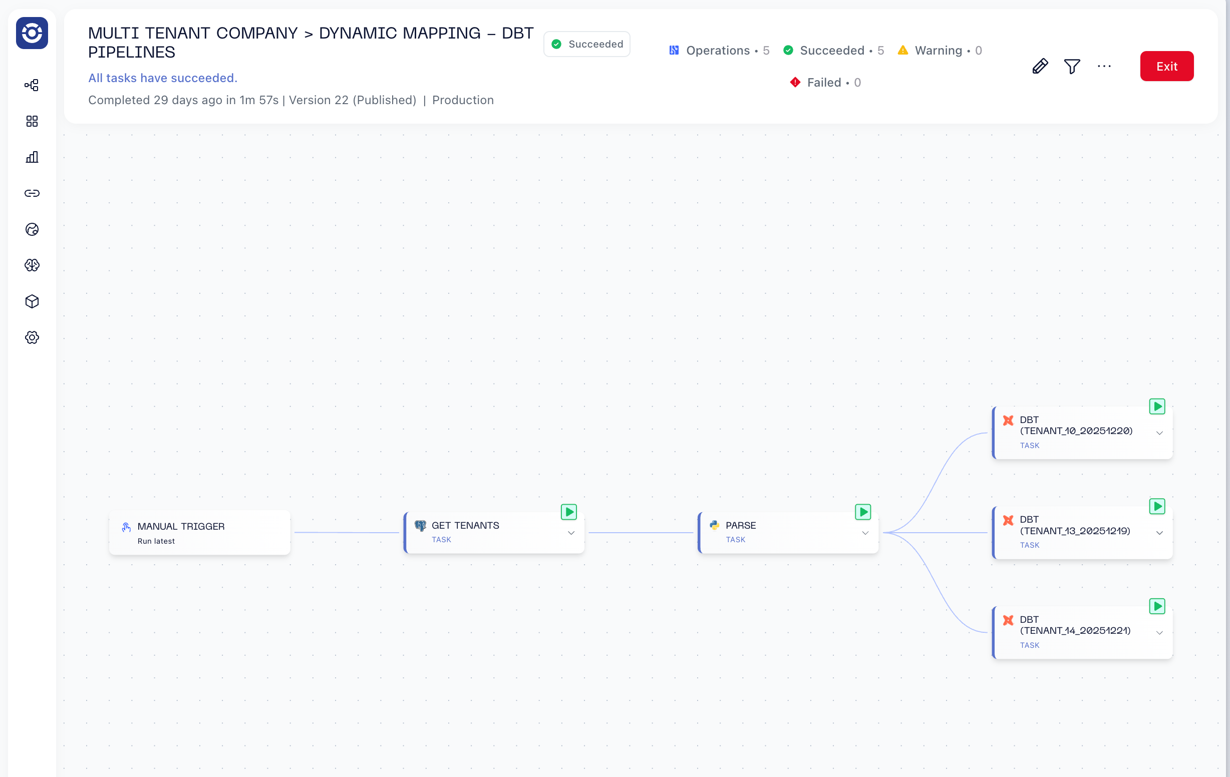Viewport: 1230px width, 777px height.
Task: Expand the DBT TENANT_14_20251221 chevron
Action: point(1159,633)
